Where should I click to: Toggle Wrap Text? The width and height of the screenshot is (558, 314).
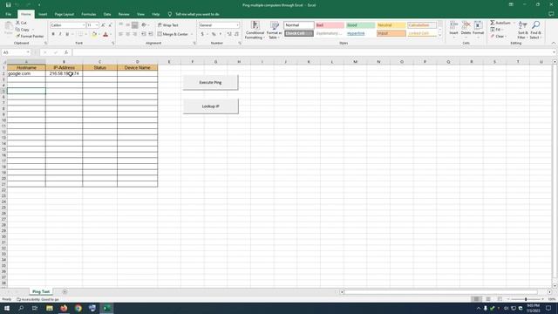tap(168, 25)
